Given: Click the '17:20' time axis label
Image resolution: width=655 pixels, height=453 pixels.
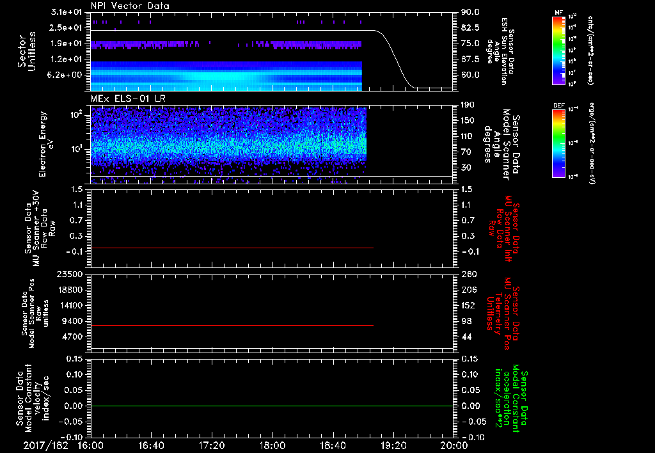Looking at the screenshot, I should (211, 445).
